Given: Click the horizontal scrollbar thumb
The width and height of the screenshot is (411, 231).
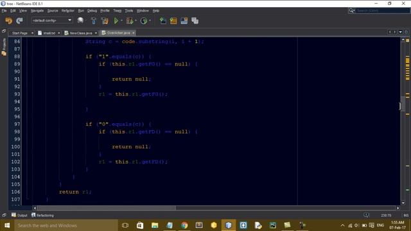Looking at the screenshot, I should tap(106, 208).
